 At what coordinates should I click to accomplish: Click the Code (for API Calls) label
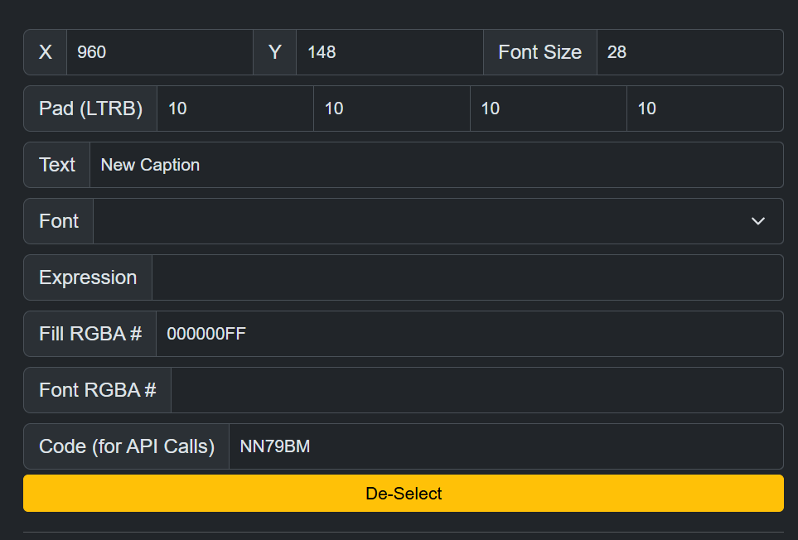(x=127, y=446)
